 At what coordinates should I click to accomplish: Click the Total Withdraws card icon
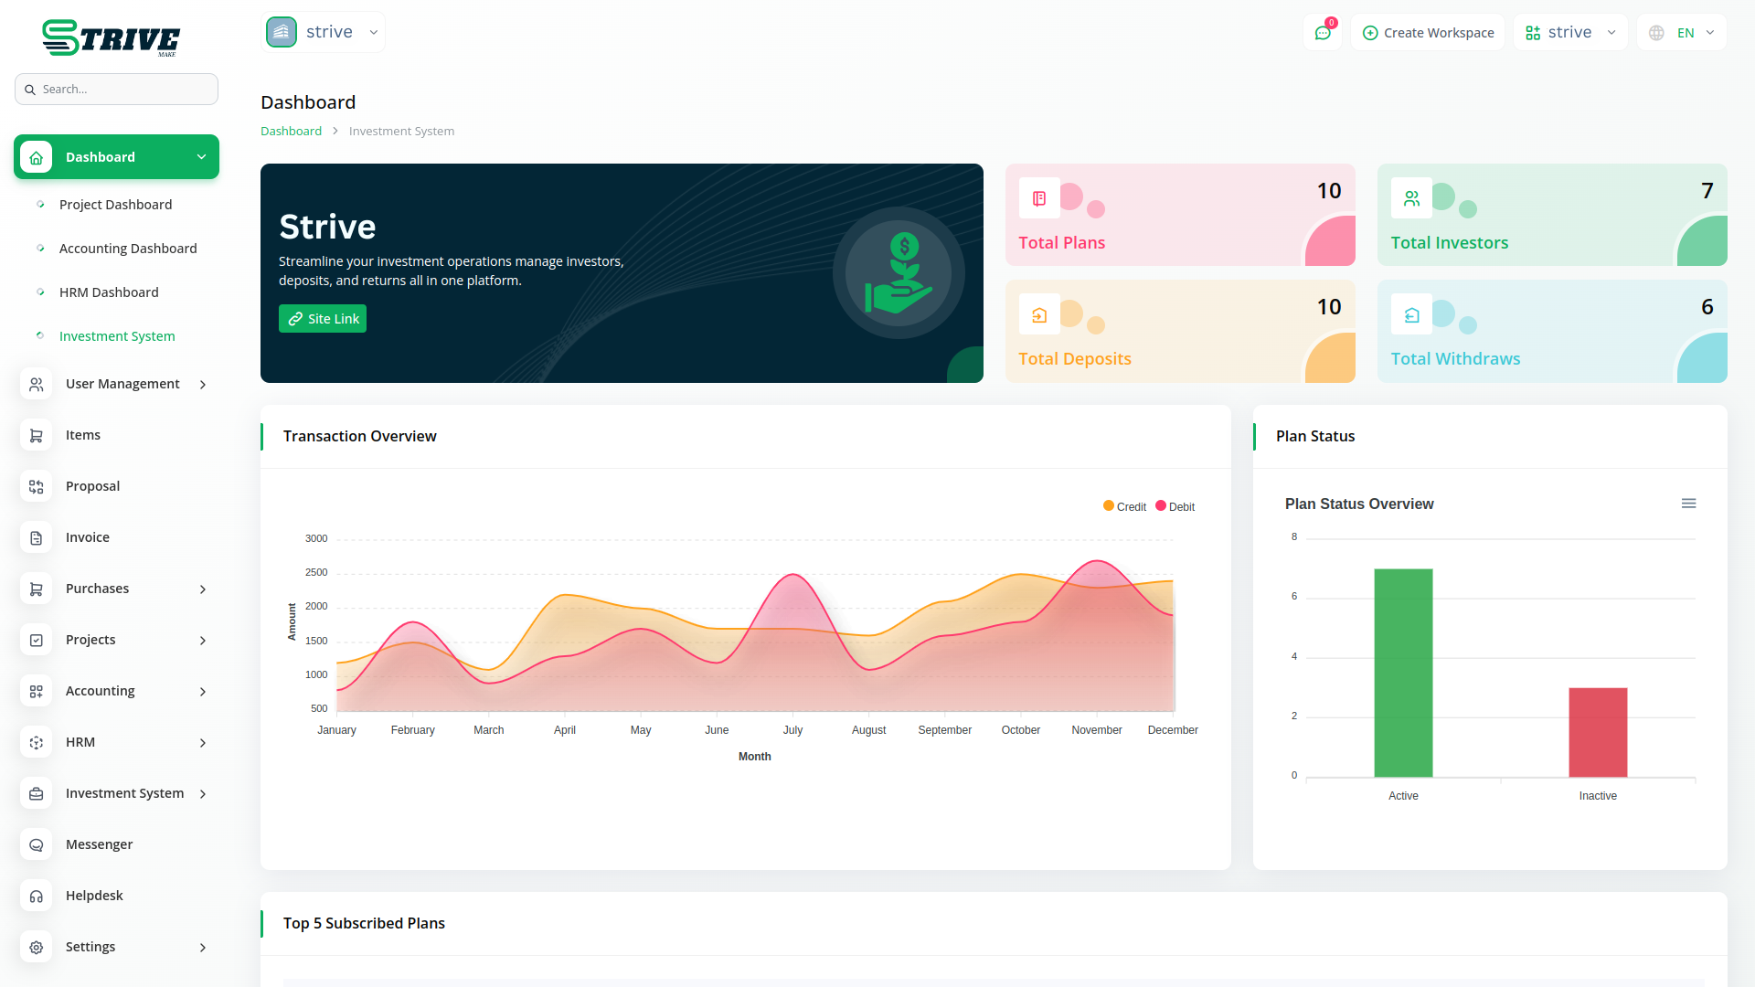[x=1411, y=315]
